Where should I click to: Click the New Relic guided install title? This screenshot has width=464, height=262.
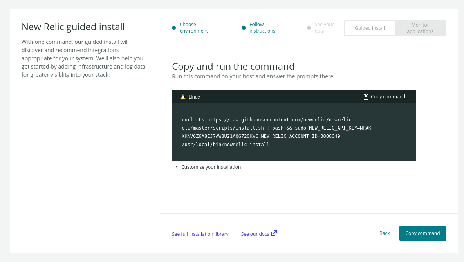pyautogui.click(x=73, y=27)
